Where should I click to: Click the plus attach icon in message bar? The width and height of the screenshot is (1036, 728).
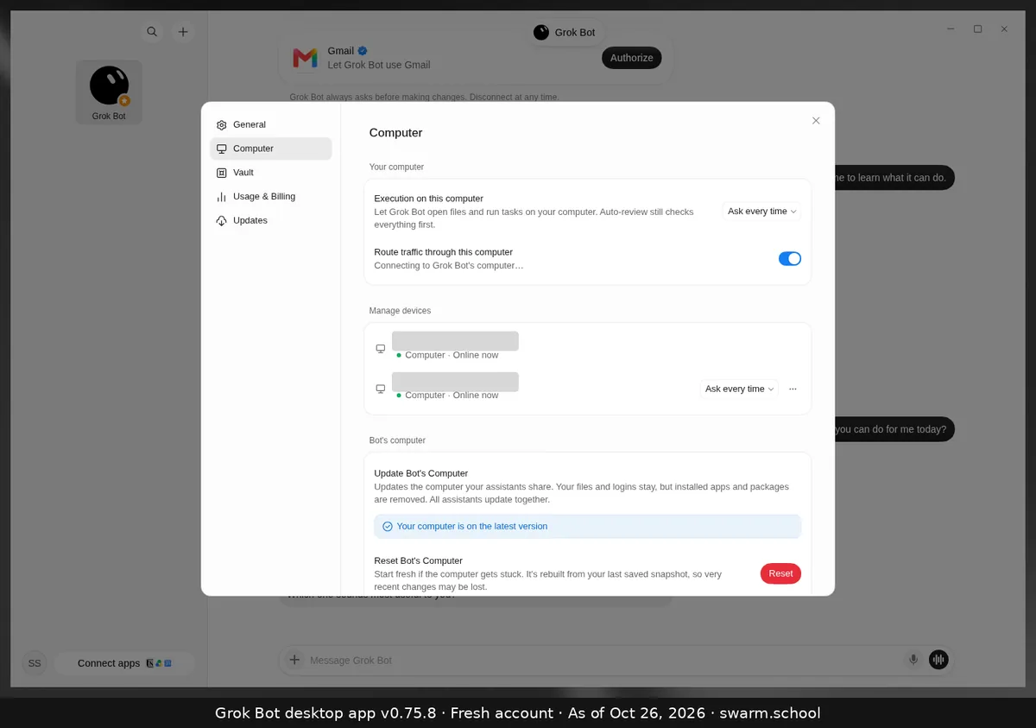294,660
